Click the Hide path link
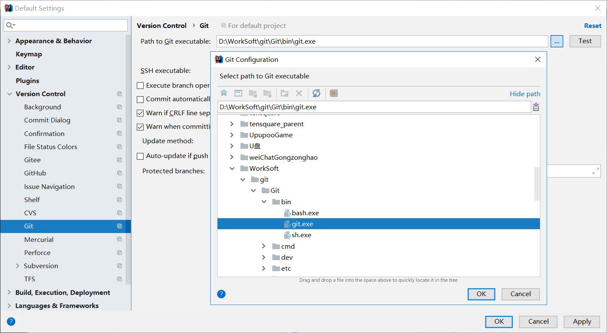This screenshot has height=333, width=607. (x=525, y=94)
